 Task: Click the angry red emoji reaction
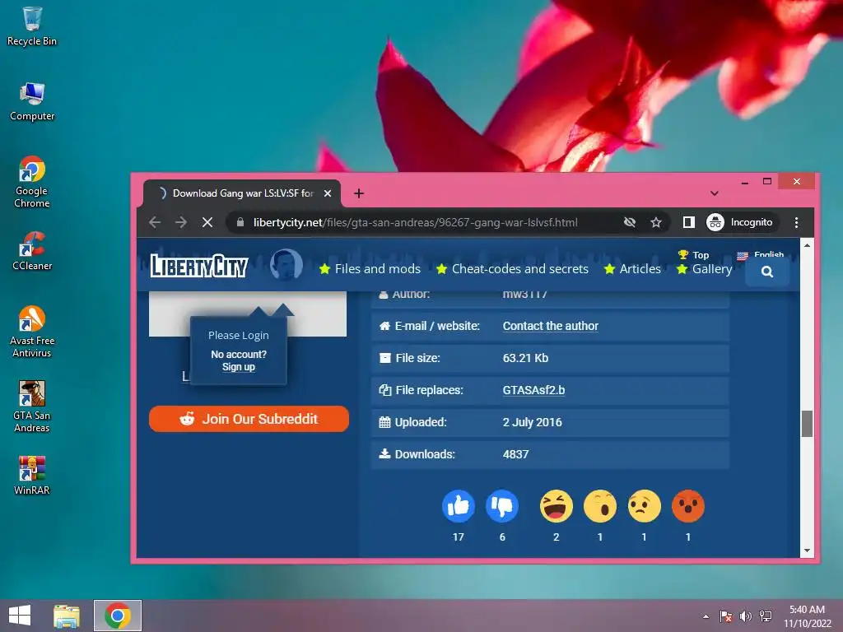tap(688, 506)
